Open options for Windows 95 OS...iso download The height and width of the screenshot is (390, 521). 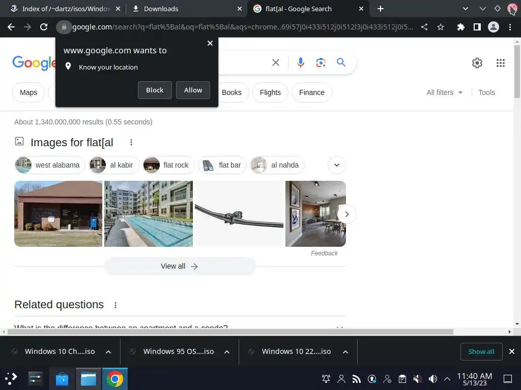[227, 352]
